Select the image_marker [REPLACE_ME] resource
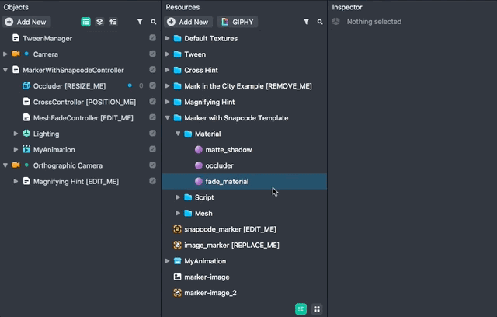497x317 pixels. pos(231,245)
